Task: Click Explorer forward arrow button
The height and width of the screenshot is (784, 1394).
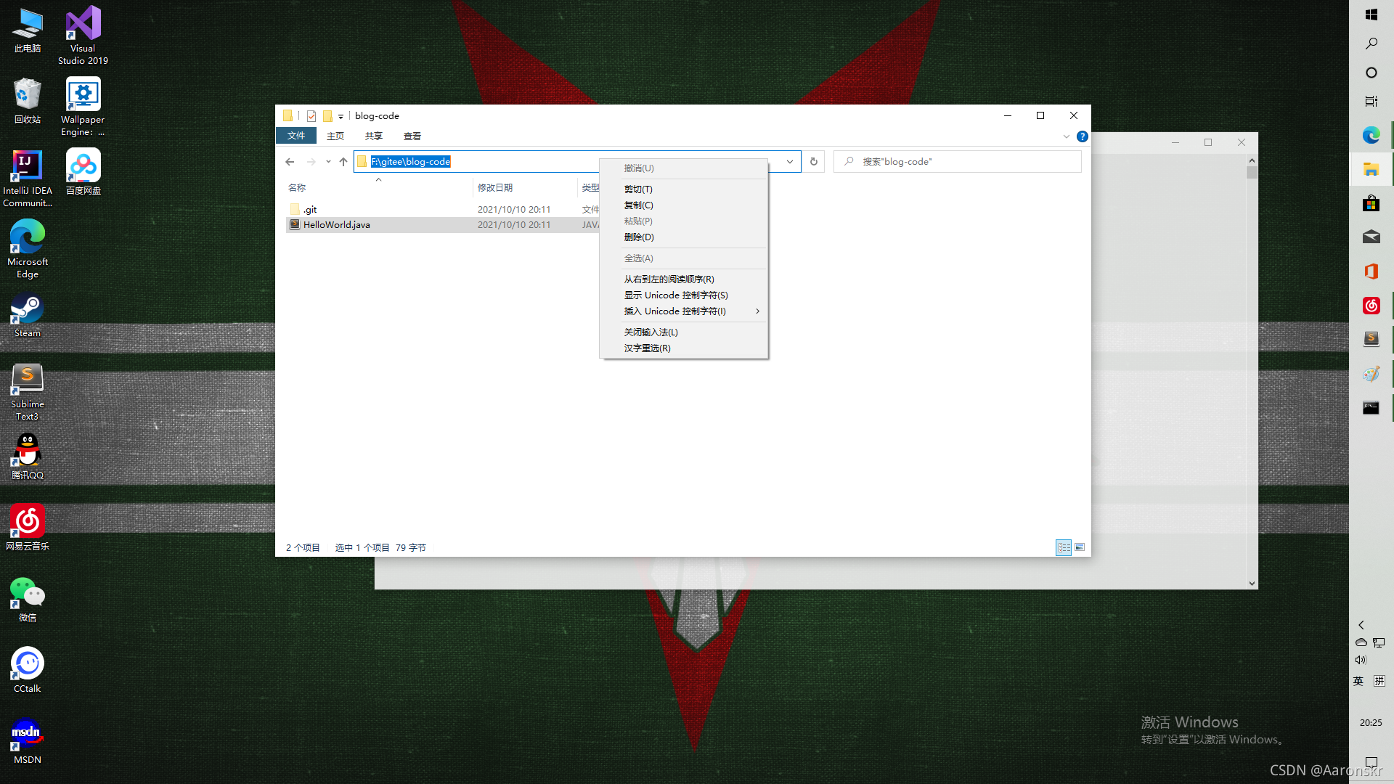Action: pyautogui.click(x=311, y=161)
